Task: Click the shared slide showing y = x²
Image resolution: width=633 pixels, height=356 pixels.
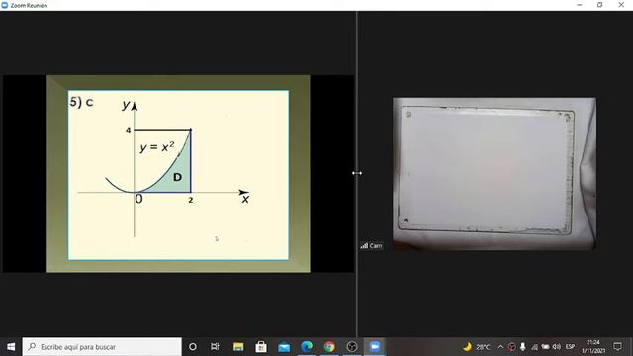Action: click(178, 174)
